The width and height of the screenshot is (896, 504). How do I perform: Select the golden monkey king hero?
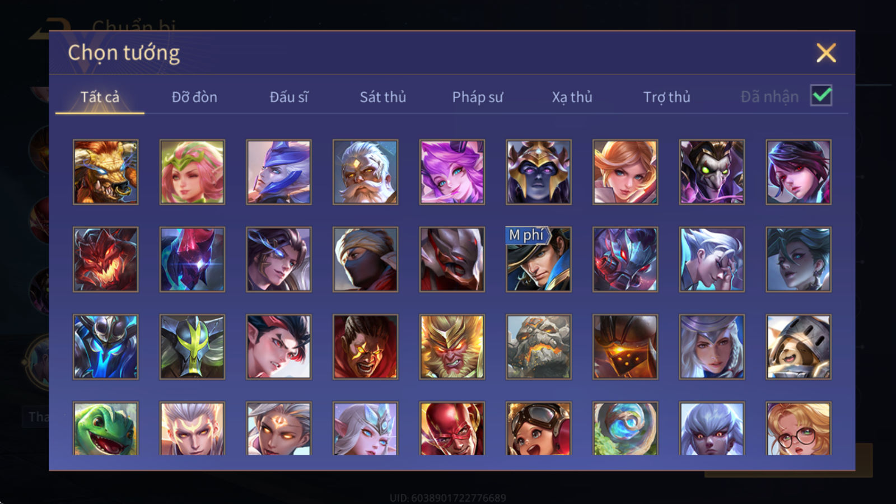coord(452,347)
